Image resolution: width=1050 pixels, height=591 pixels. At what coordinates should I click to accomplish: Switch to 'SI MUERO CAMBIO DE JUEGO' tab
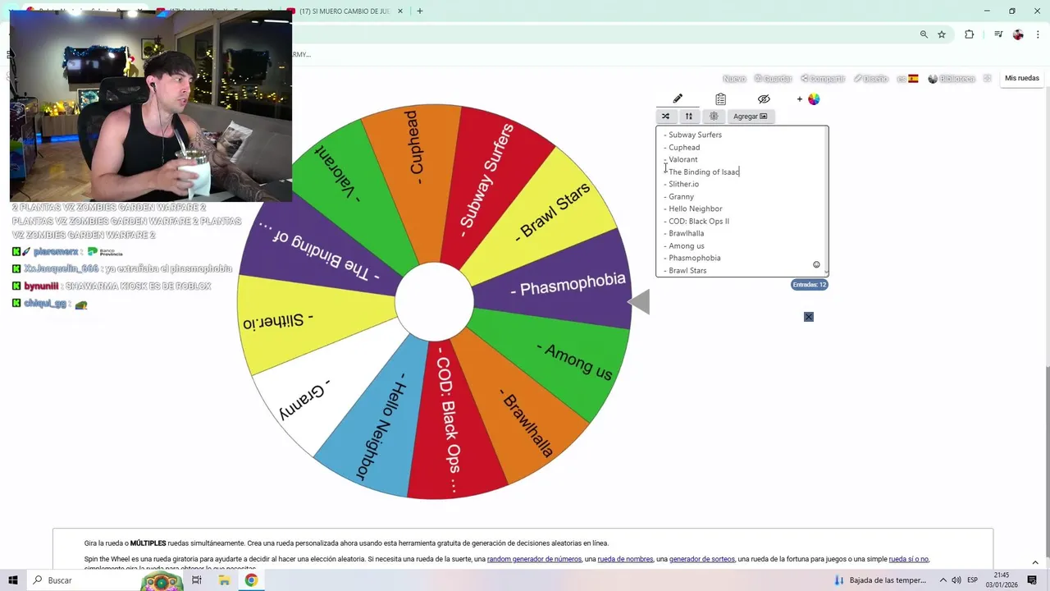click(x=345, y=11)
